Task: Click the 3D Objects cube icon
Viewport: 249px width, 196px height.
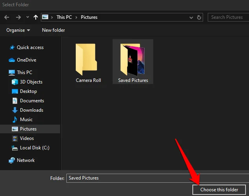Action: click(15, 82)
